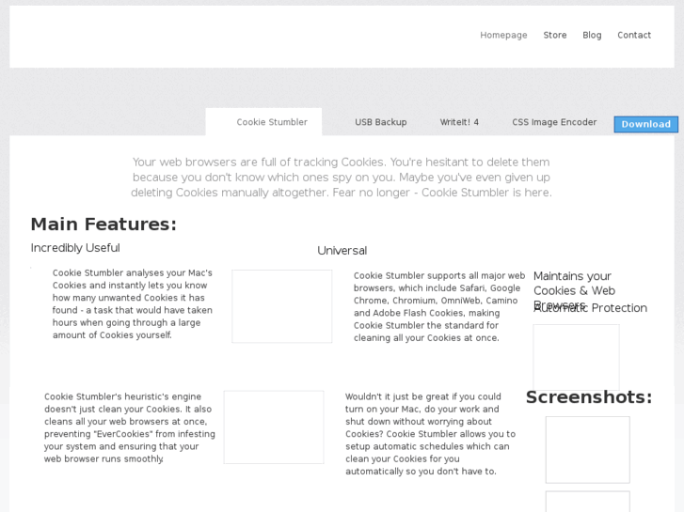The image size is (684, 512).
Task: Select the Cookie Stumbler tab
Action: pyautogui.click(x=264, y=122)
